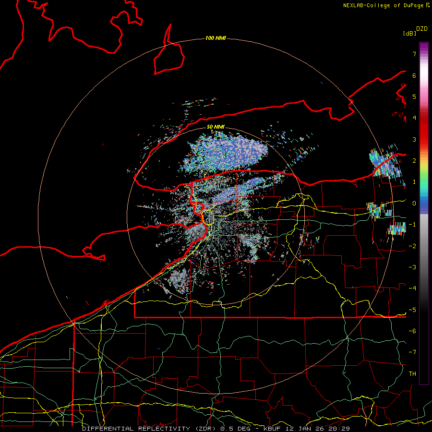432x432 pixels.
Task: Click the 0 value on the color scale
Action: pos(414,204)
